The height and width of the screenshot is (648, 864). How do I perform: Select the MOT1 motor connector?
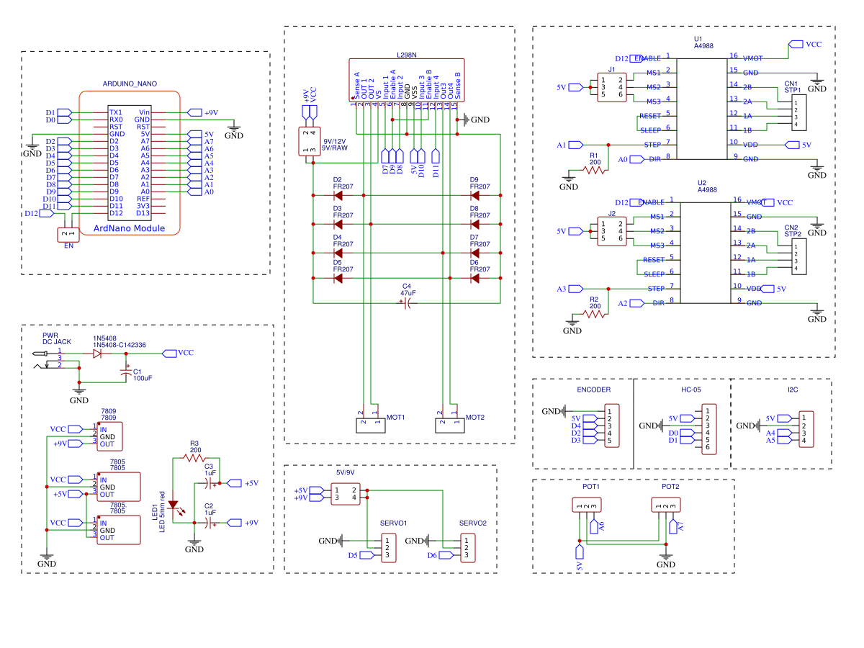click(370, 425)
